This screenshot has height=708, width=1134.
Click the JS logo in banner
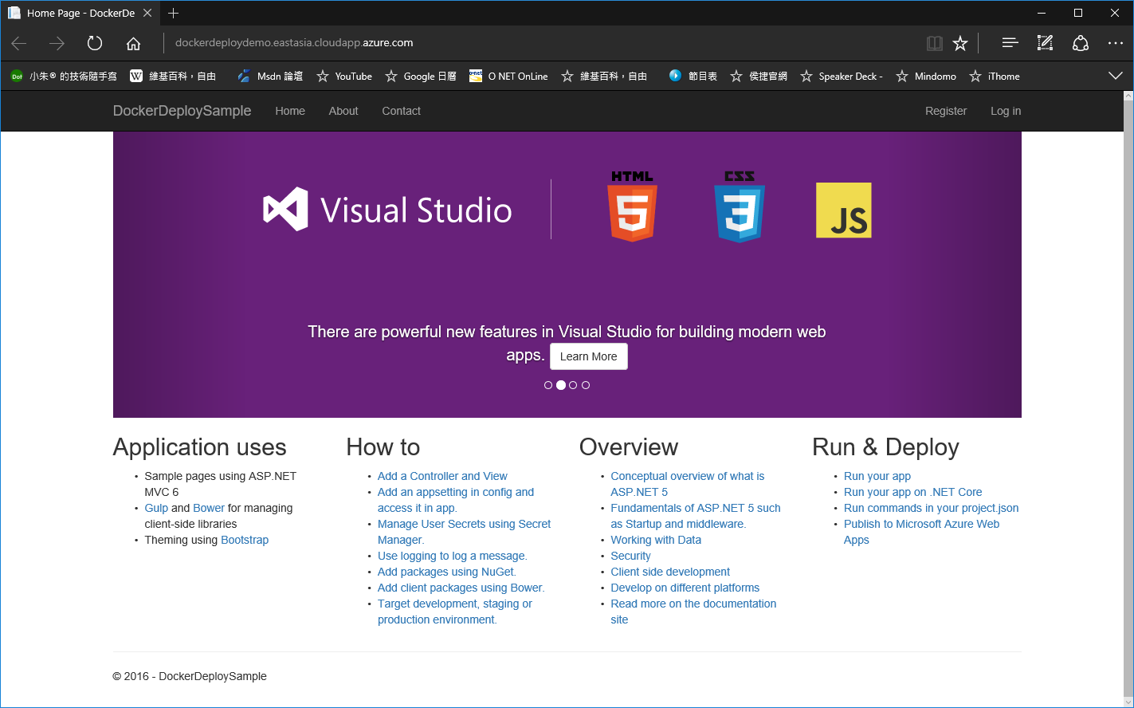click(x=844, y=210)
